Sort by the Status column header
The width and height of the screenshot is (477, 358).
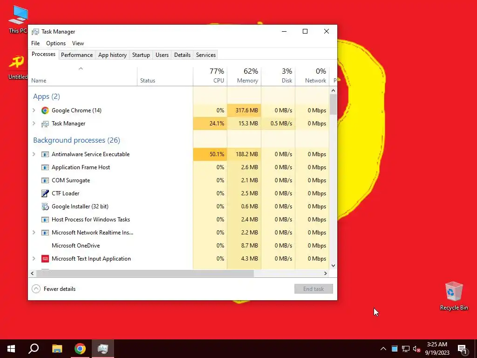click(x=165, y=76)
